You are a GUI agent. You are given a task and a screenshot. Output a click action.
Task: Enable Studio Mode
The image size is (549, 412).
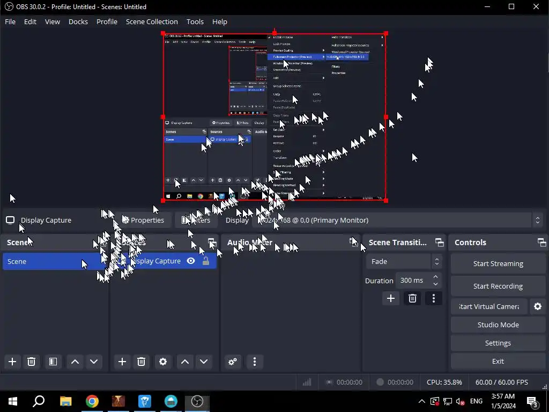498,325
